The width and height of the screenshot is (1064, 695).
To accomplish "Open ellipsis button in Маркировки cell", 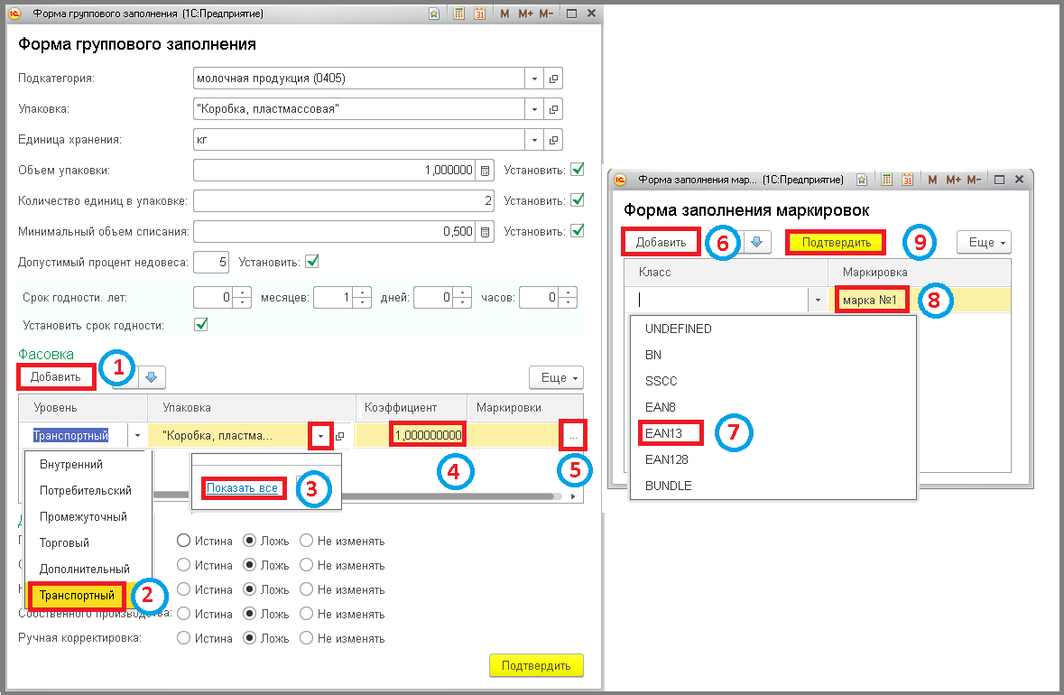I will pyautogui.click(x=573, y=436).
